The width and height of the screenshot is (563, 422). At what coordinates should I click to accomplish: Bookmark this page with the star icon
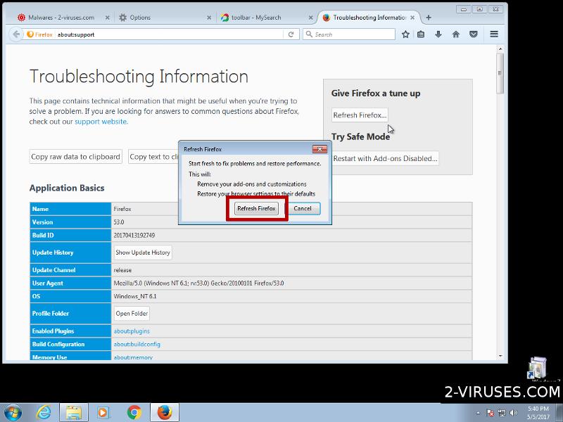(405, 34)
